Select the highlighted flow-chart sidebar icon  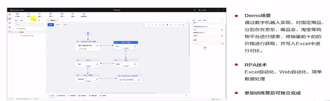point(10,19)
